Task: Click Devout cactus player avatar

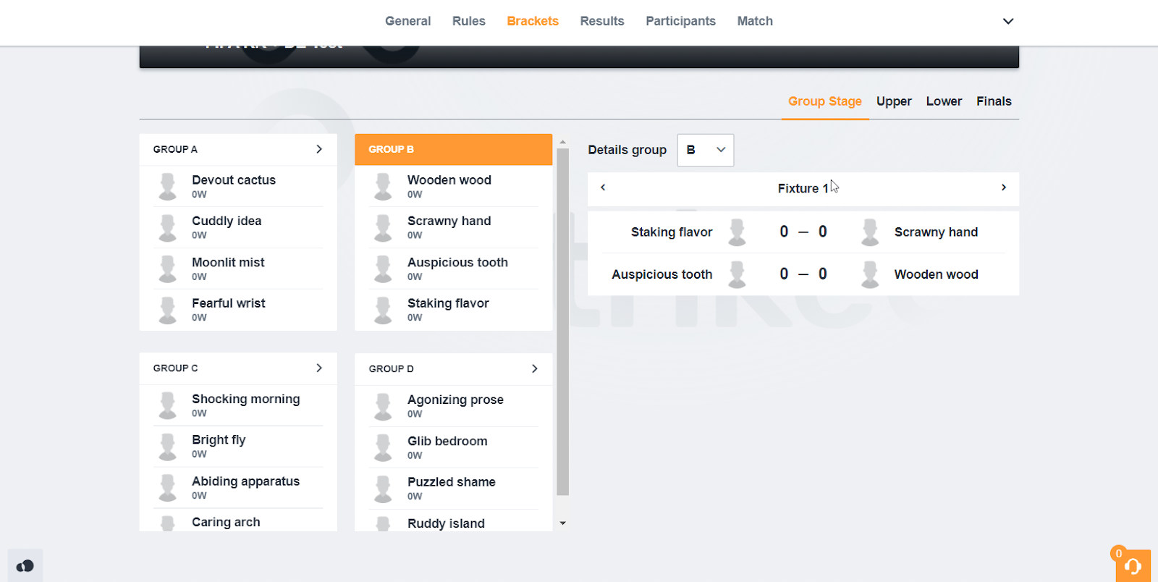Action: (167, 186)
